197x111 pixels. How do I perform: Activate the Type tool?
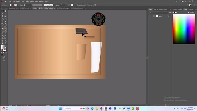[x=2, y=18]
